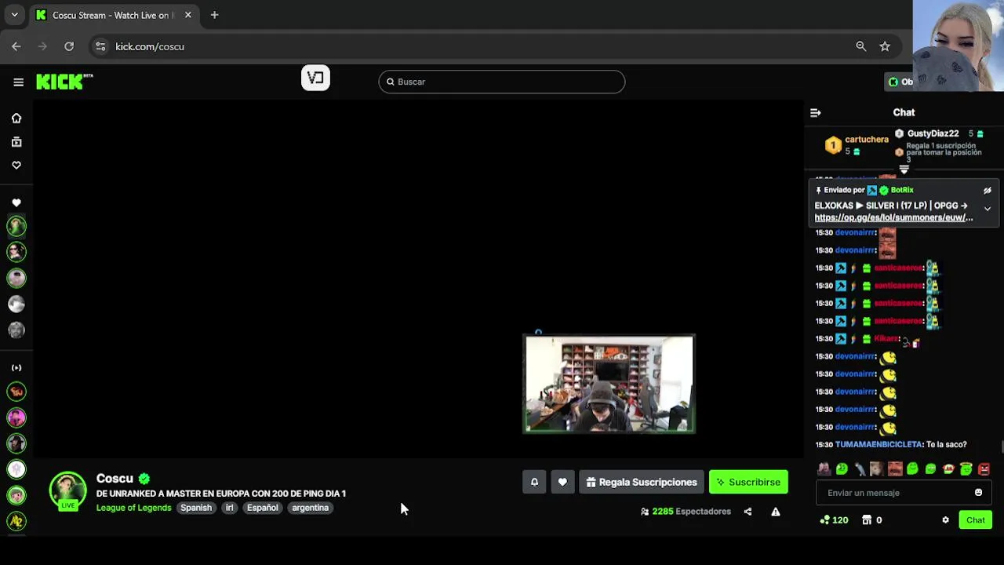This screenshot has height=565, width=1004.
Task: Close the Coscu Stream browser tab
Action: pyautogui.click(x=187, y=15)
